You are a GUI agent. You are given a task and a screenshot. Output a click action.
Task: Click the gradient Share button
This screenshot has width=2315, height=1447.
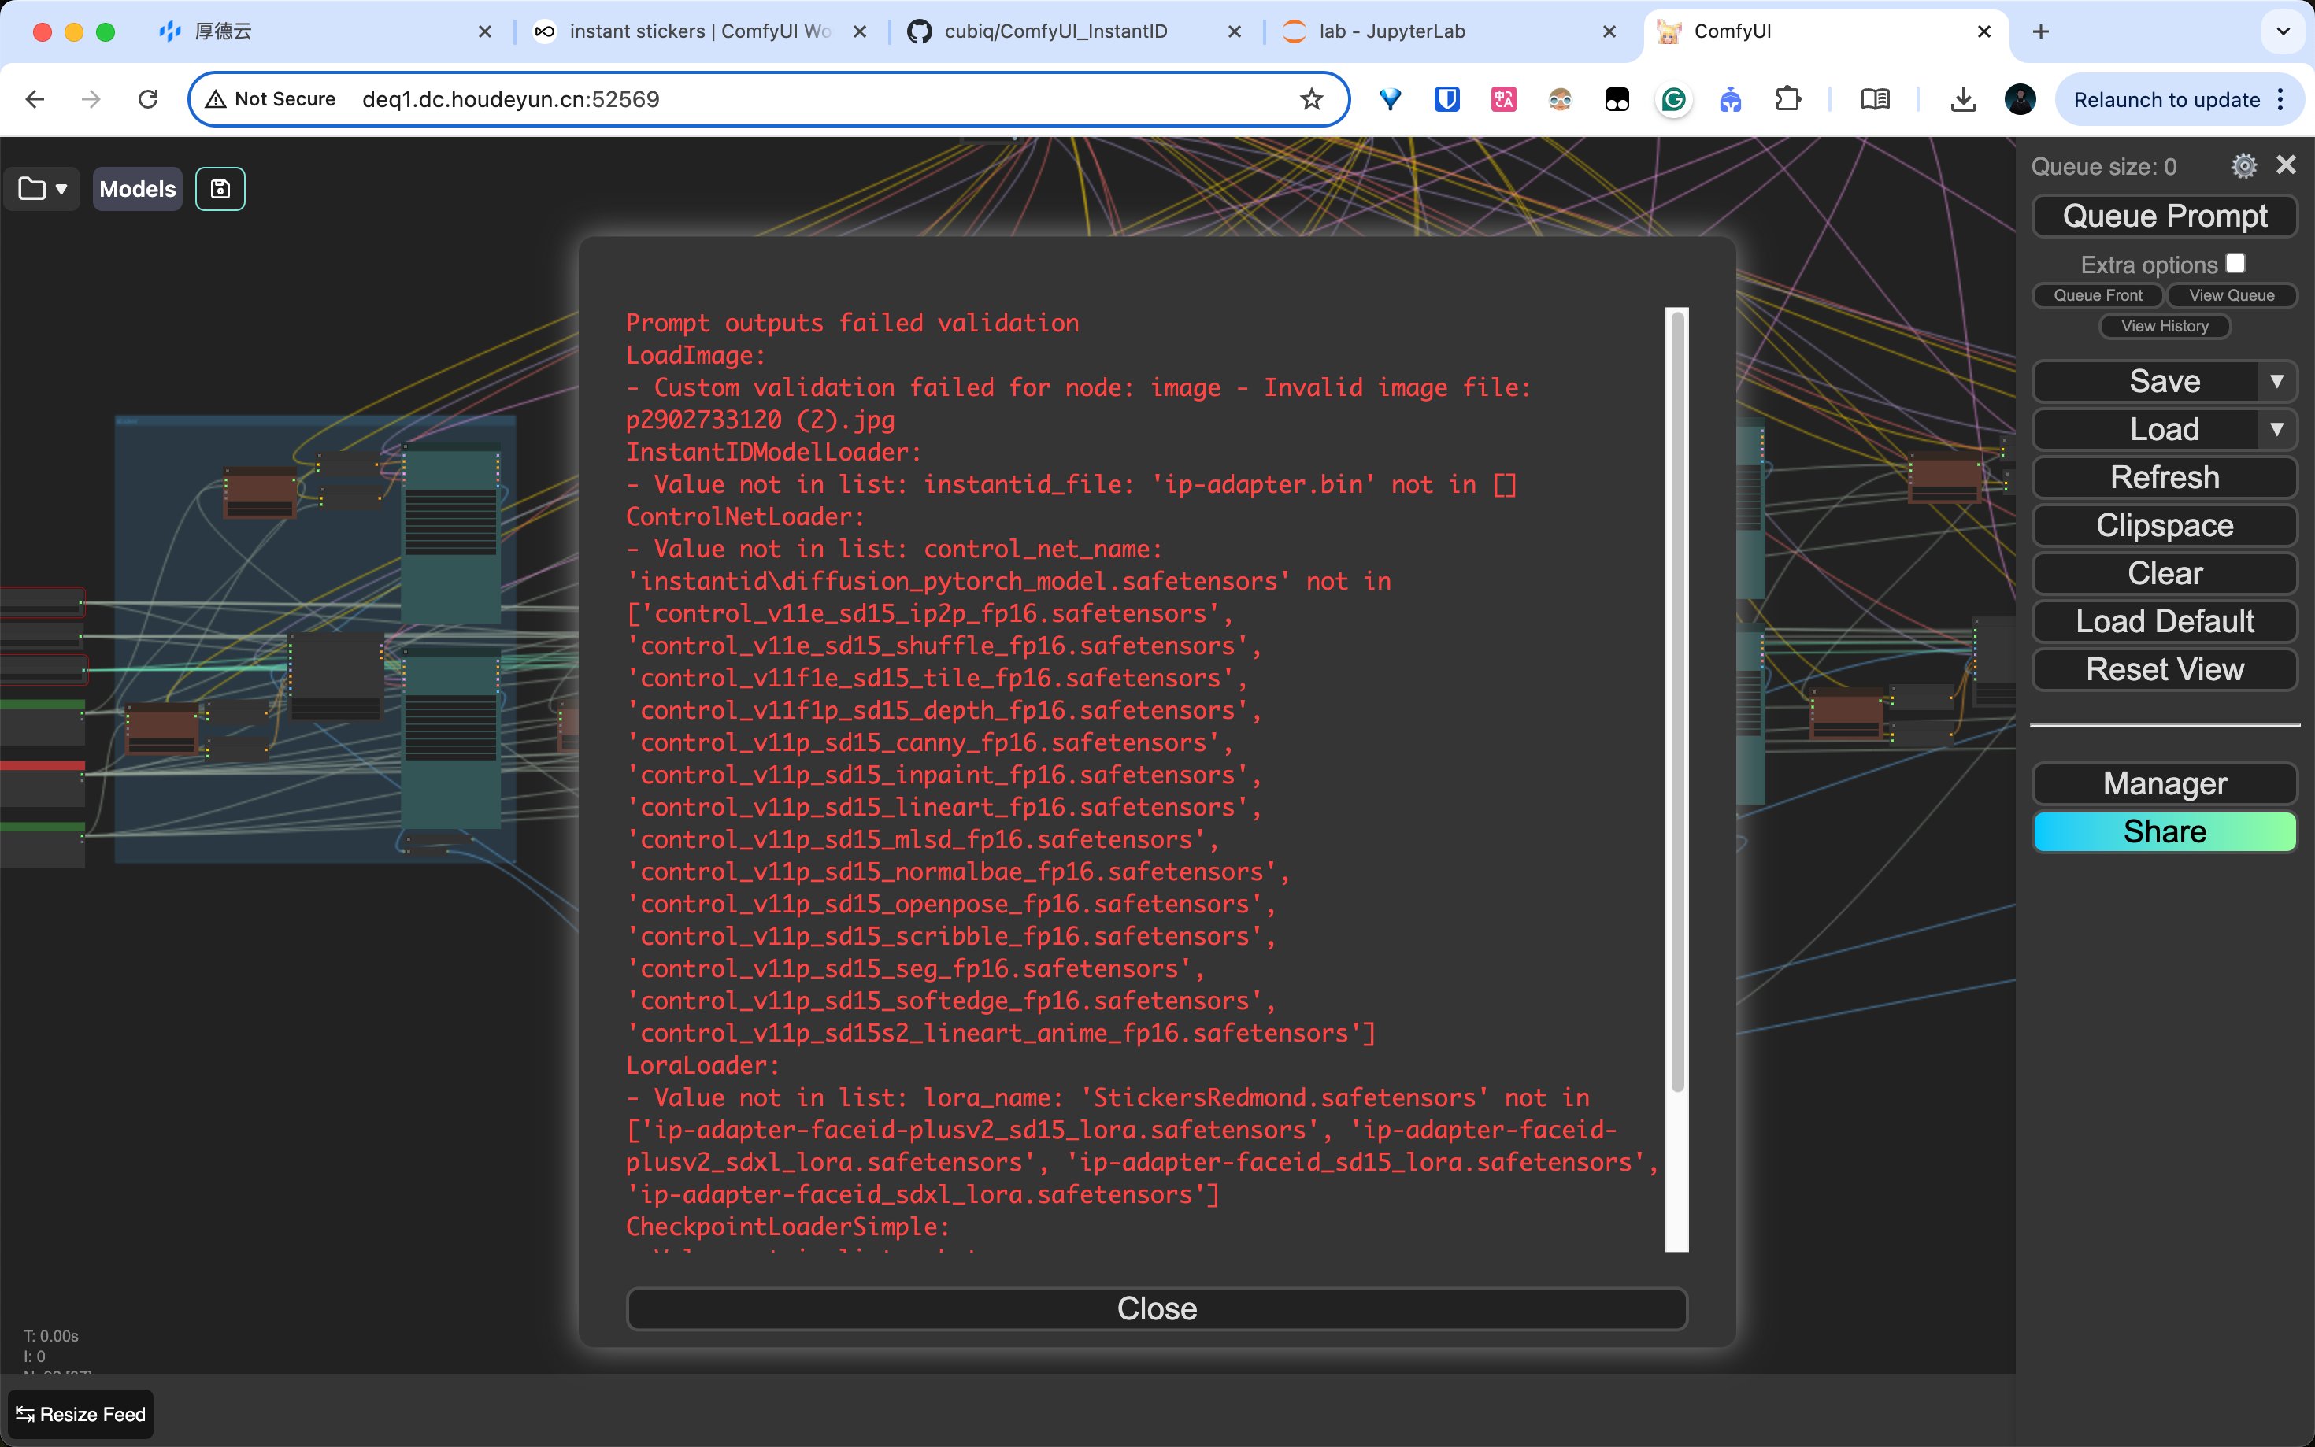click(2164, 831)
